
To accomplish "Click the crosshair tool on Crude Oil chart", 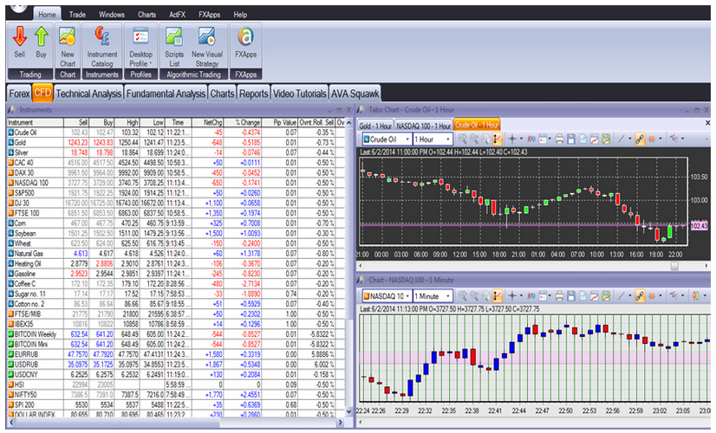I will coord(512,139).
